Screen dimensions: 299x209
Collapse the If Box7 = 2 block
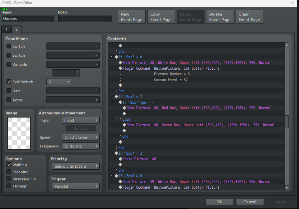pyautogui.click(x=111, y=153)
